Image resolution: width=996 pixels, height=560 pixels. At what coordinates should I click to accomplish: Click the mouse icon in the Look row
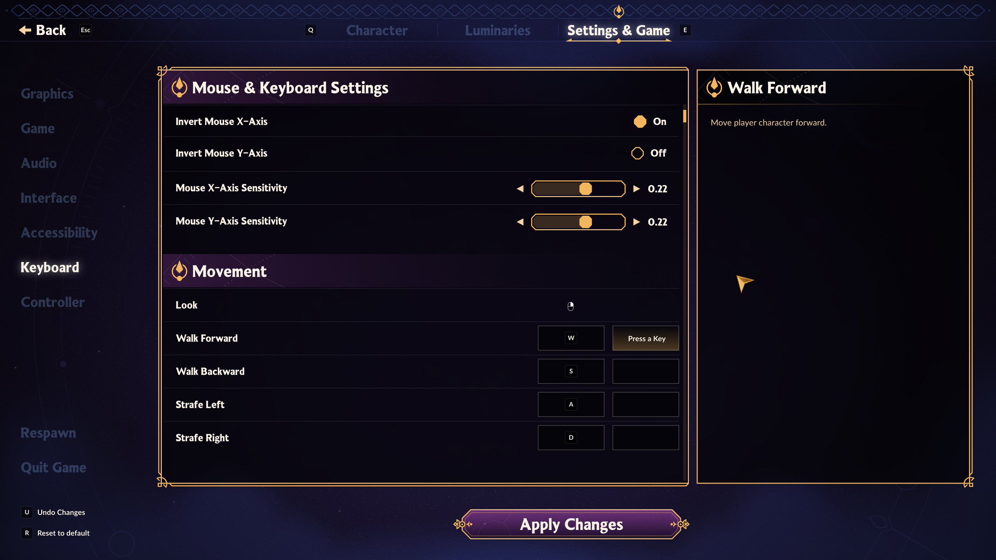point(570,306)
